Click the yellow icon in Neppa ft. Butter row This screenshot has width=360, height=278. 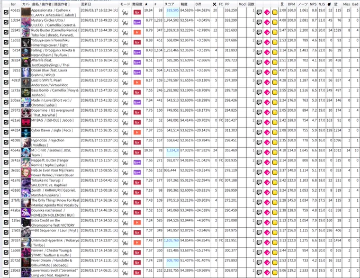pos(275,163)
